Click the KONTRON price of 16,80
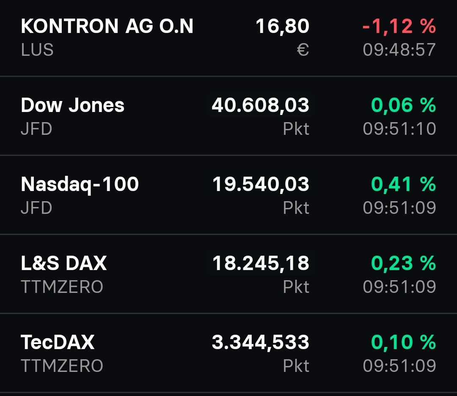457x396 pixels. tap(283, 26)
